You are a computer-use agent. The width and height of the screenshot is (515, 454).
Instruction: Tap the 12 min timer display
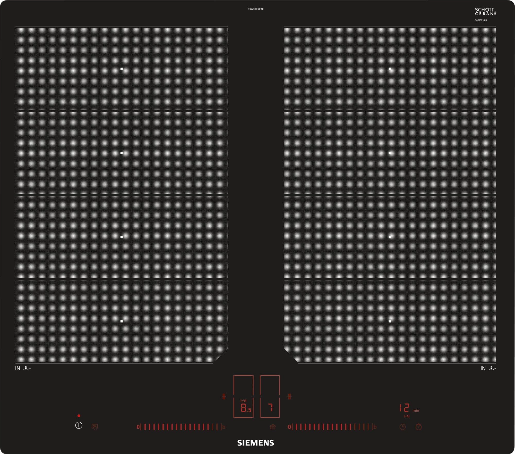tap(405, 408)
